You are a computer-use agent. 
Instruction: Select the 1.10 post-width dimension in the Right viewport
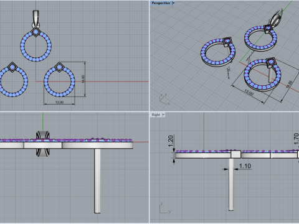pyautogui.click(x=245, y=166)
